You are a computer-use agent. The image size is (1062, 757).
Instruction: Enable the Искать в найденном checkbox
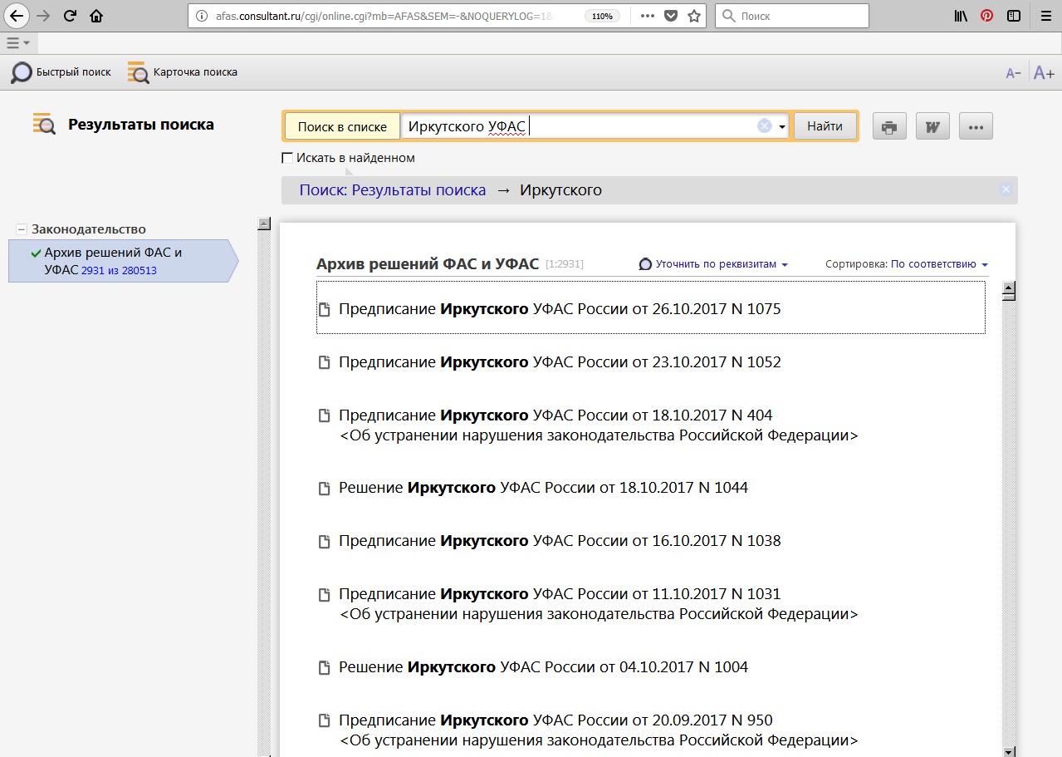(287, 158)
